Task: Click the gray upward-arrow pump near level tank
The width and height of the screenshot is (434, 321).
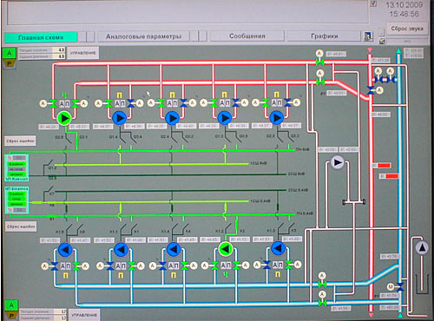Action: (x=422, y=248)
